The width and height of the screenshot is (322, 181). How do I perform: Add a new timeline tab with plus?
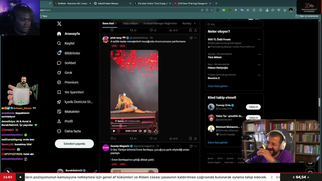(x=195, y=23)
